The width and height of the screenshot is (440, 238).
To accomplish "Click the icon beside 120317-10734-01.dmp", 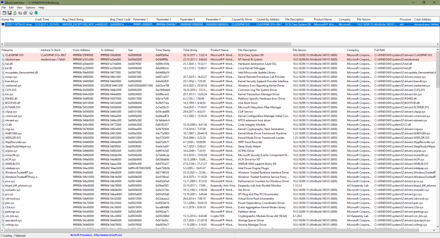I will point(3,24).
